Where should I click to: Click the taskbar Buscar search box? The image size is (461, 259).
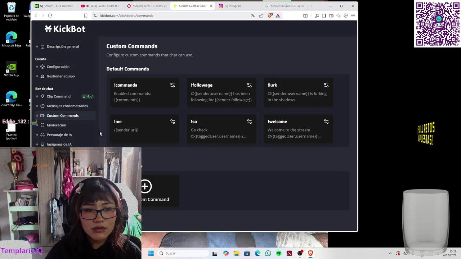(x=183, y=253)
